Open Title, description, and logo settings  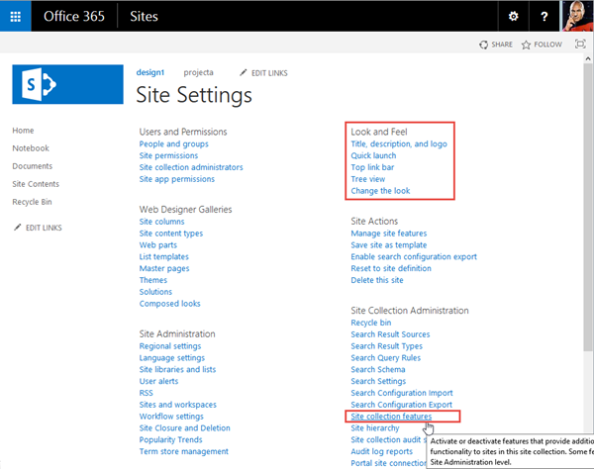pyautogui.click(x=398, y=143)
